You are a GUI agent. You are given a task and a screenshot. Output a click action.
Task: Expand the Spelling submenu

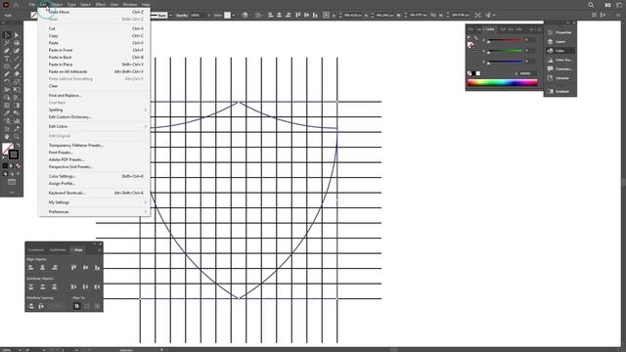95,110
